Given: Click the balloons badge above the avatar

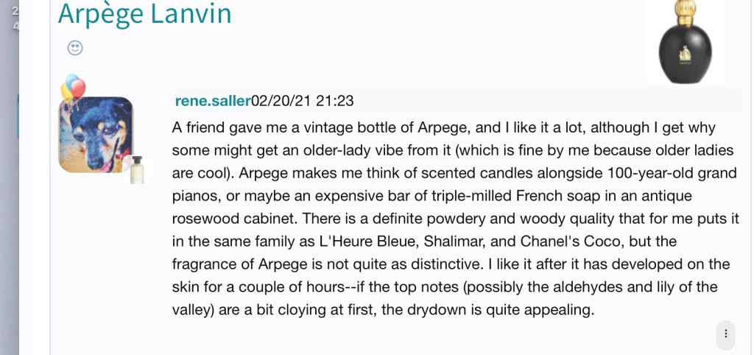Looking at the screenshot, I should pyautogui.click(x=73, y=88).
